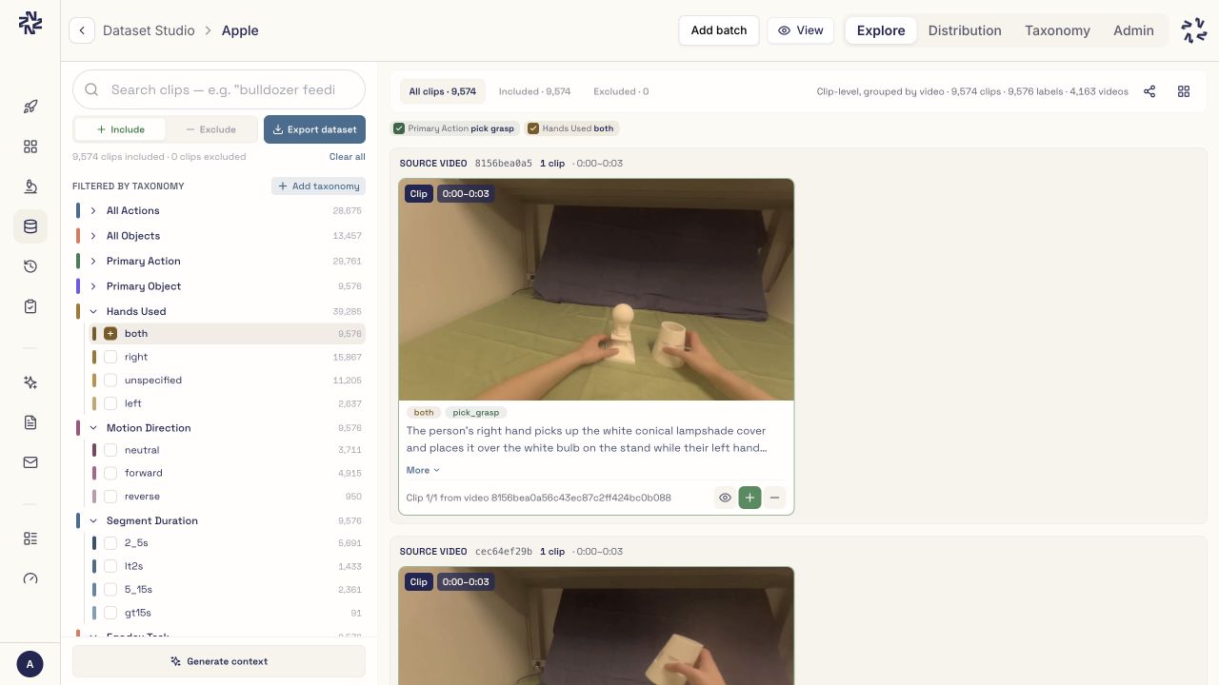Open the checklist icon in sidebar

pos(30,538)
